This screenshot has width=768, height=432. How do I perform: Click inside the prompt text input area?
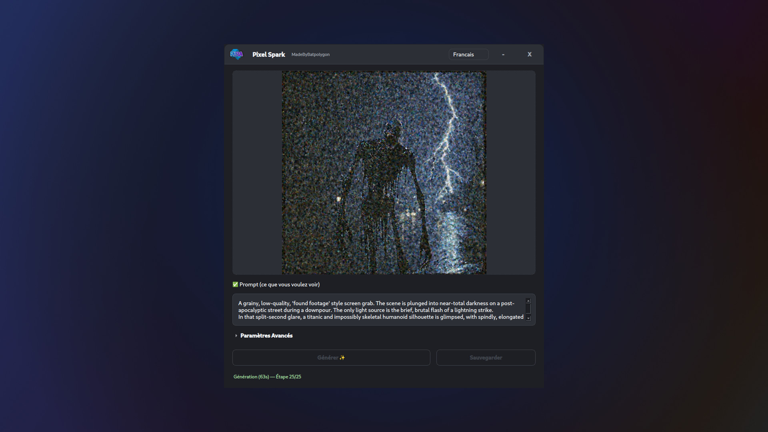[380, 310]
